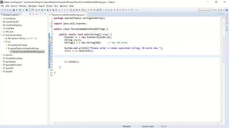Click the Open Perspective icon
229x128 pixels.
[215, 10]
